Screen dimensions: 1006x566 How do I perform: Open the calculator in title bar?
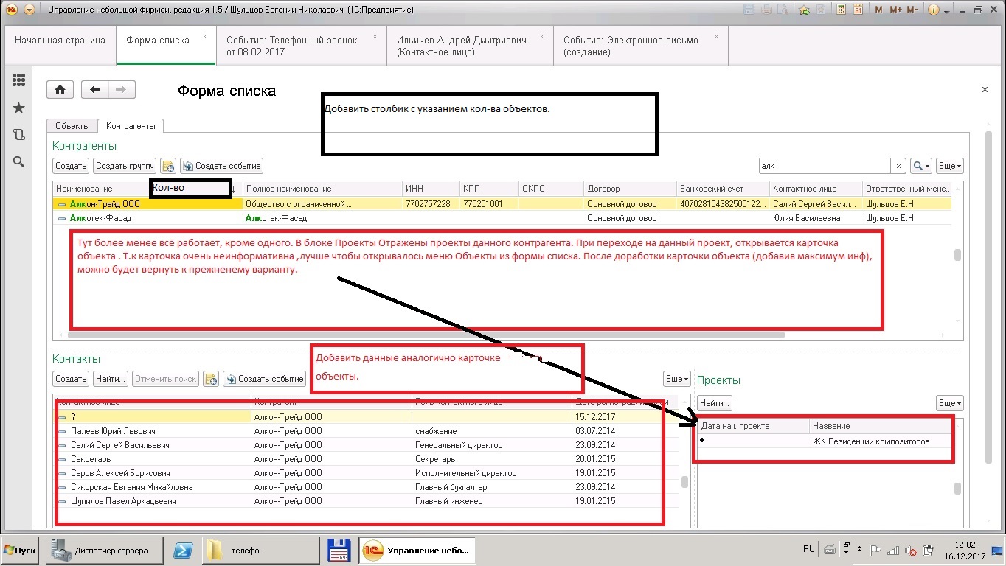(841, 10)
